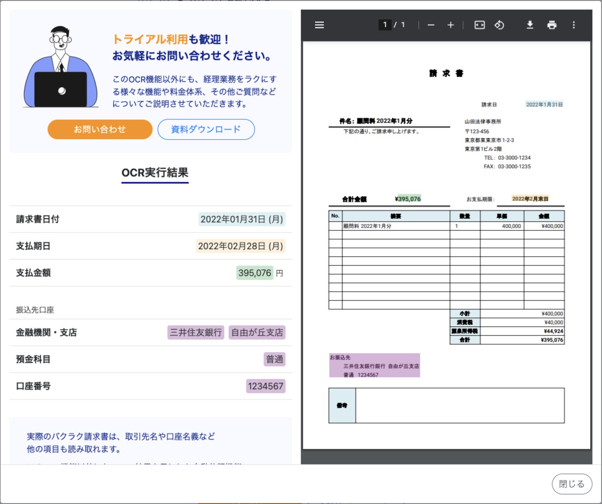Click the PDF page number field

(385, 25)
